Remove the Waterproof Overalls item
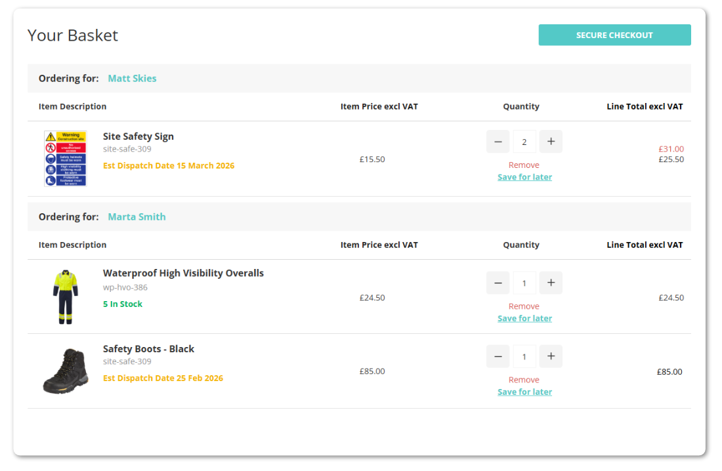 pyautogui.click(x=524, y=306)
